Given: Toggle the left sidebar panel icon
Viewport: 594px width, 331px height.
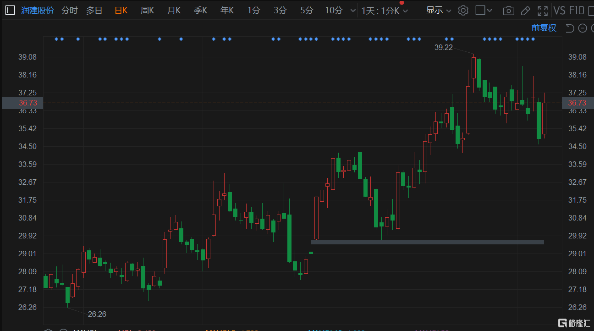Looking at the screenshot, I should [x=10, y=11].
